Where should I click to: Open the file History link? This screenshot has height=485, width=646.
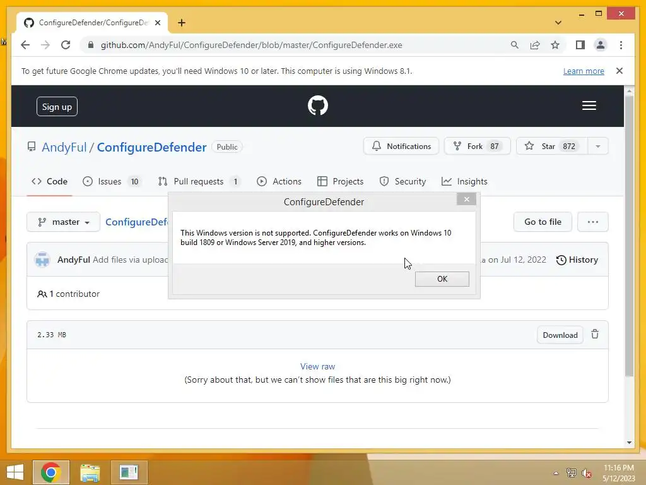pos(577,260)
